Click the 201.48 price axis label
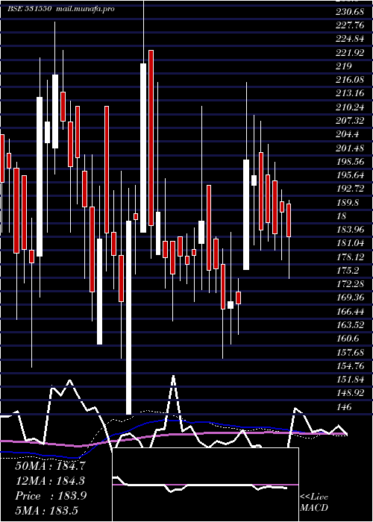The width and height of the screenshot is (373, 522). 350,148
